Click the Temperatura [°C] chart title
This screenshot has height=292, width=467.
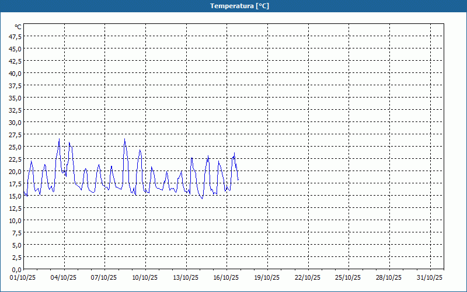(x=239, y=6)
